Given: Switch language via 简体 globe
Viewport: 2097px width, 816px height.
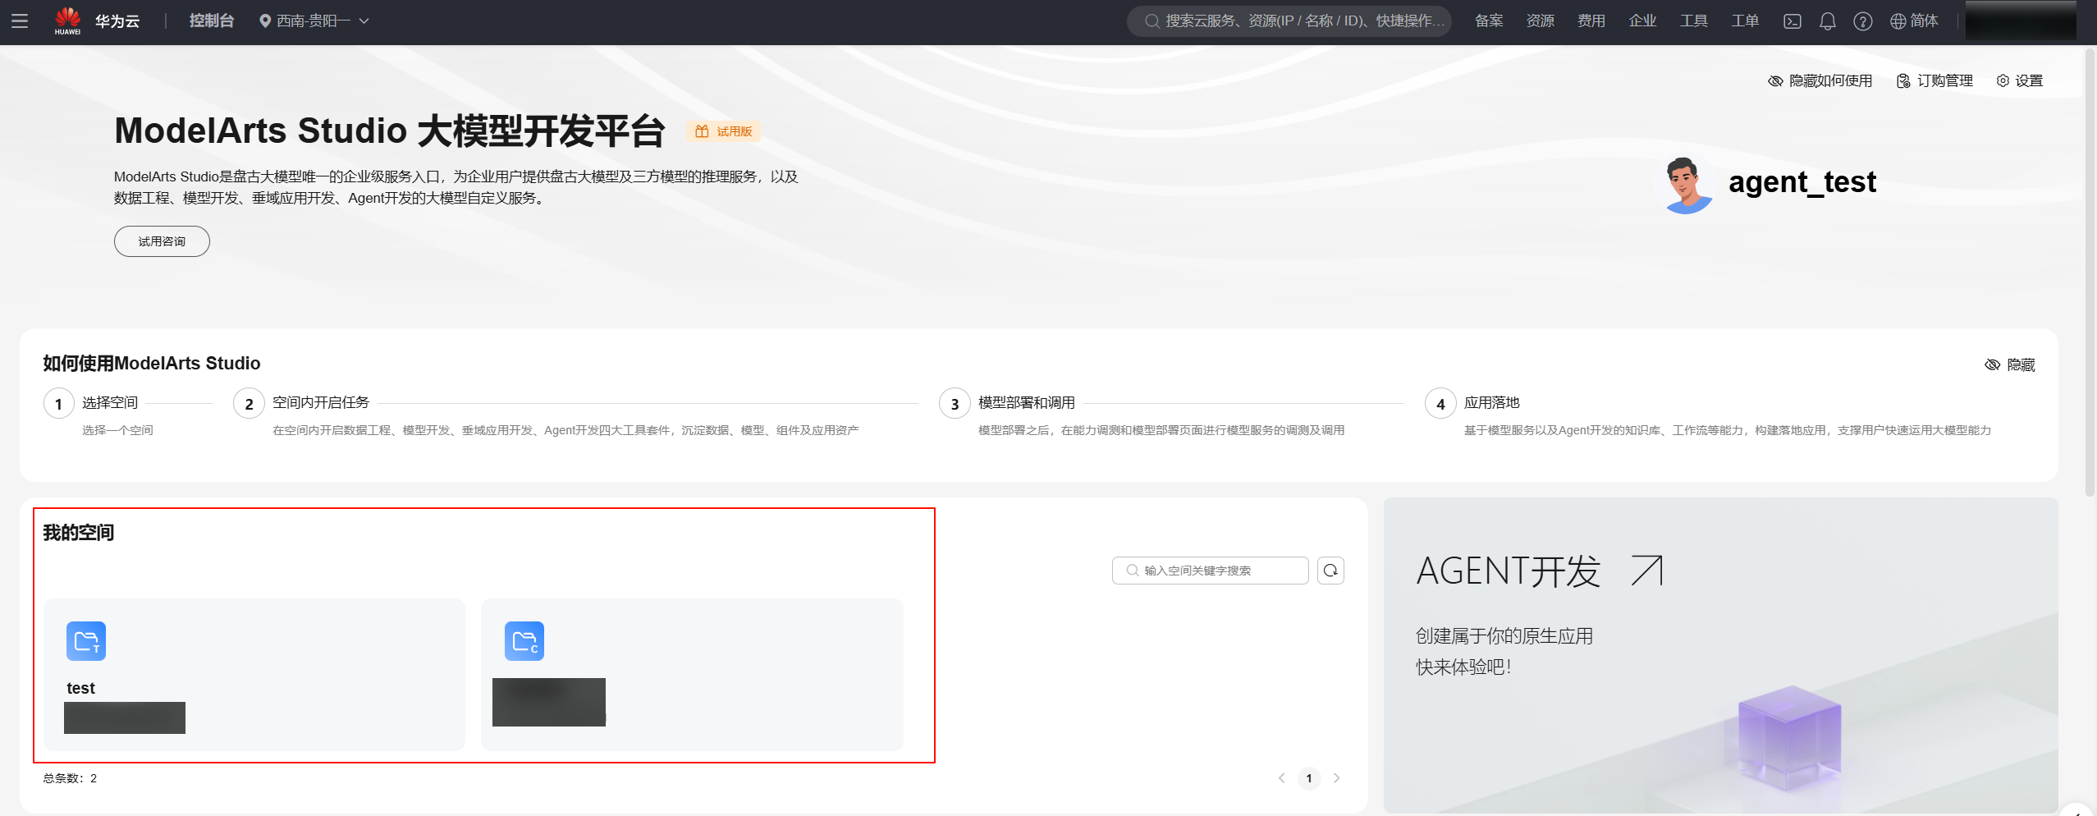Looking at the screenshot, I should point(1914,21).
